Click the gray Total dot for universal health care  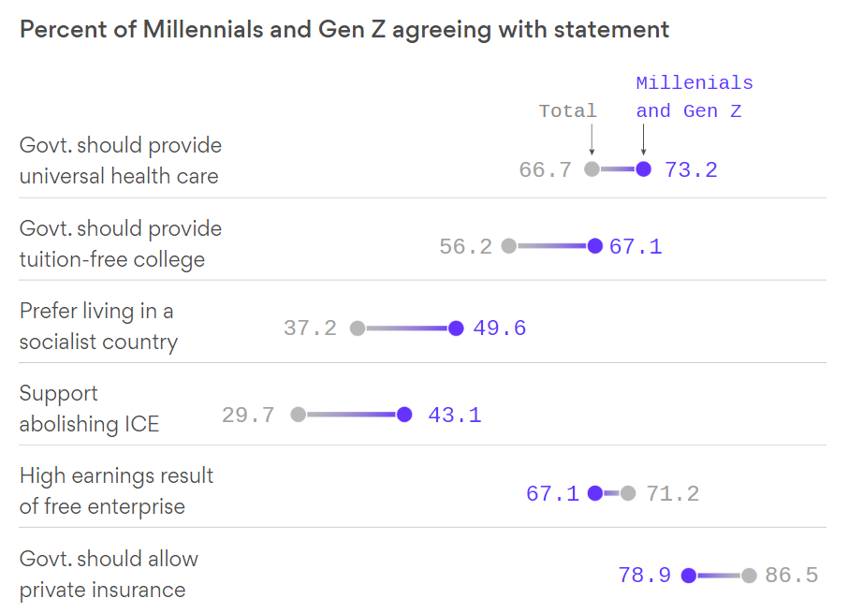pos(592,169)
